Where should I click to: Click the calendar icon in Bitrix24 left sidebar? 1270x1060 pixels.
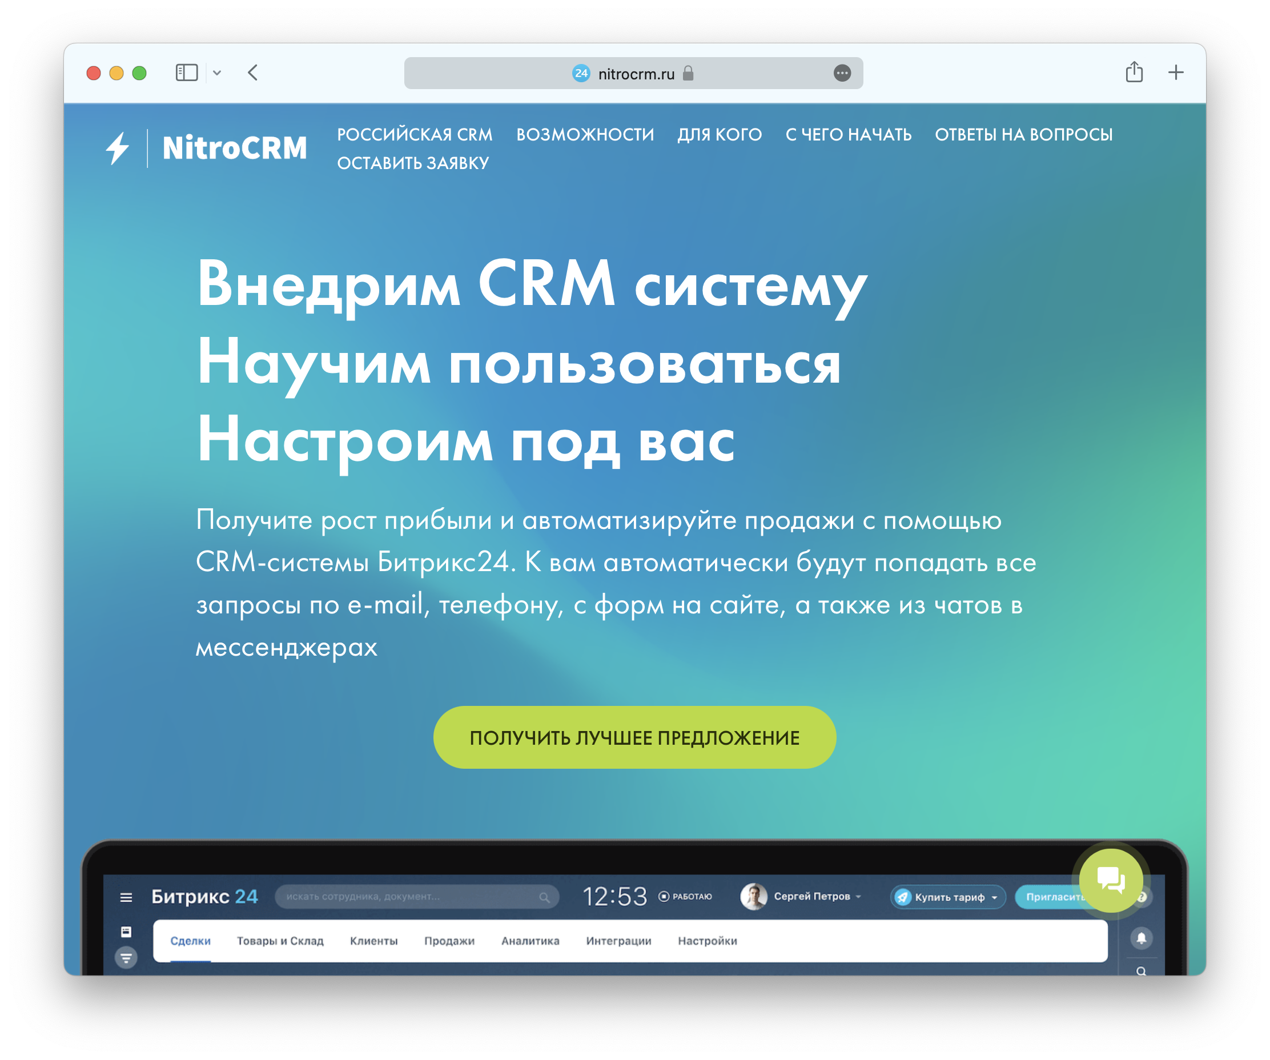coord(126,932)
